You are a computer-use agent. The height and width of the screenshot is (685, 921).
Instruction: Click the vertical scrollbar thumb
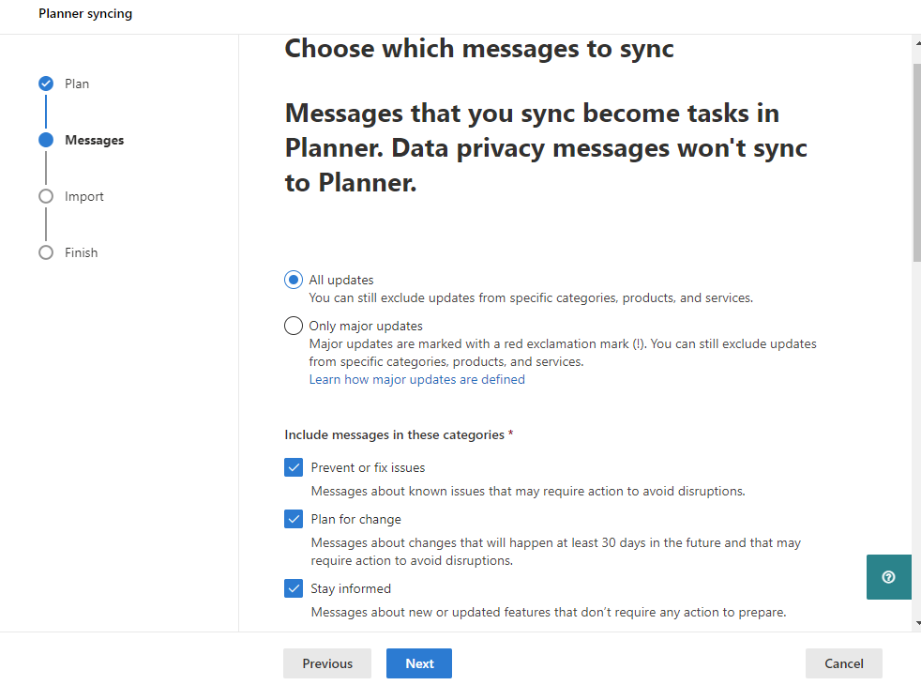tap(915, 160)
